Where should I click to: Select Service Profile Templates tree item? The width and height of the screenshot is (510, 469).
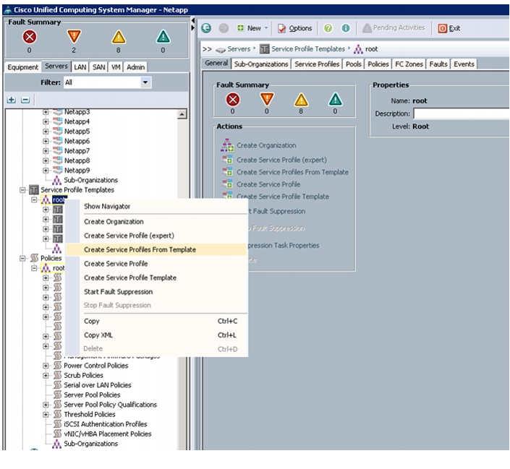[77, 190]
